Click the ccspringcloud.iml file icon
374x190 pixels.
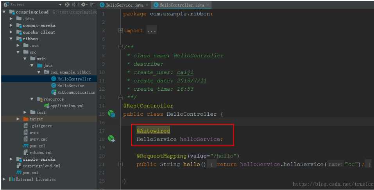[19, 166]
